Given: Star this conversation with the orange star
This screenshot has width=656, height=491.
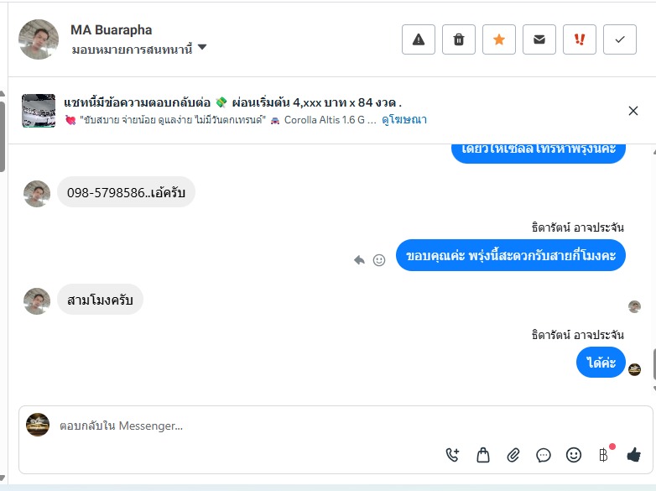Looking at the screenshot, I should (x=499, y=39).
